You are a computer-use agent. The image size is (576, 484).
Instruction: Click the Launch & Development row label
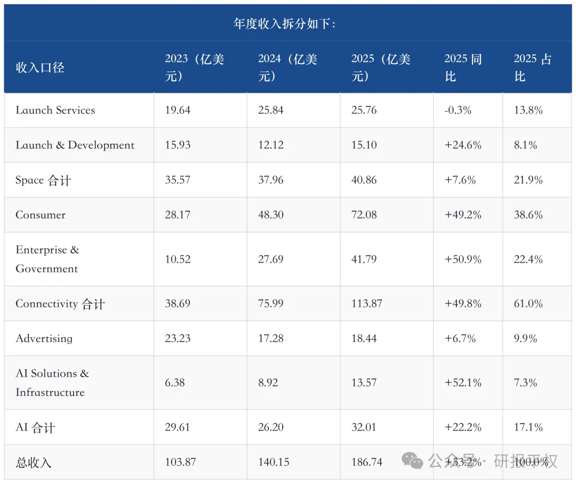coord(75,145)
